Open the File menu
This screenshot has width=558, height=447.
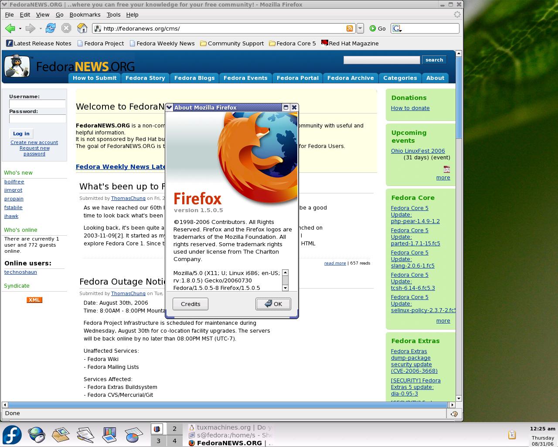pyautogui.click(x=9, y=14)
